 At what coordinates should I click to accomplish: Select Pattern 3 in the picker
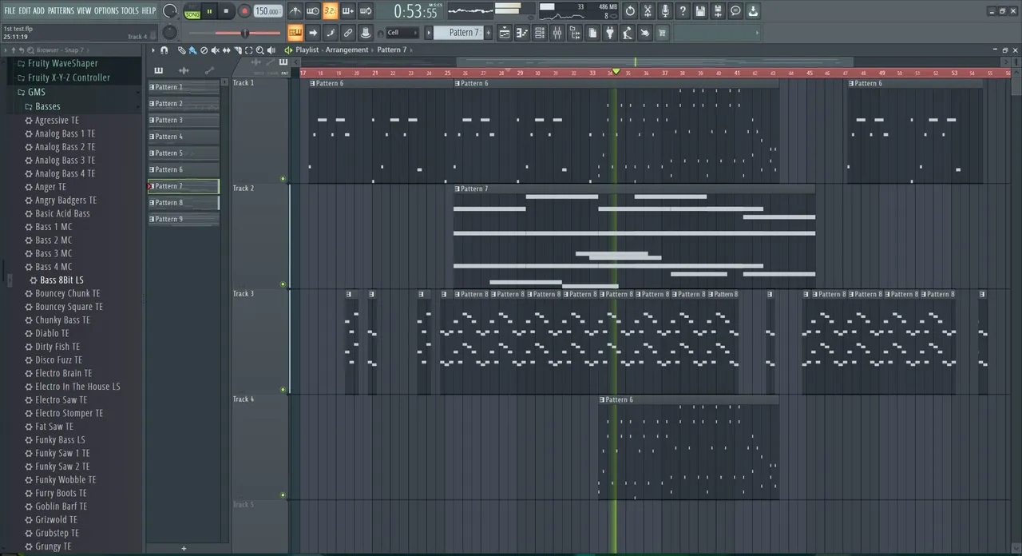pyautogui.click(x=183, y=120)
